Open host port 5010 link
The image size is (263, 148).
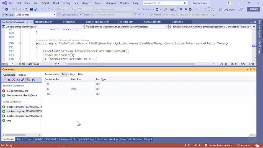pos(74,89)
